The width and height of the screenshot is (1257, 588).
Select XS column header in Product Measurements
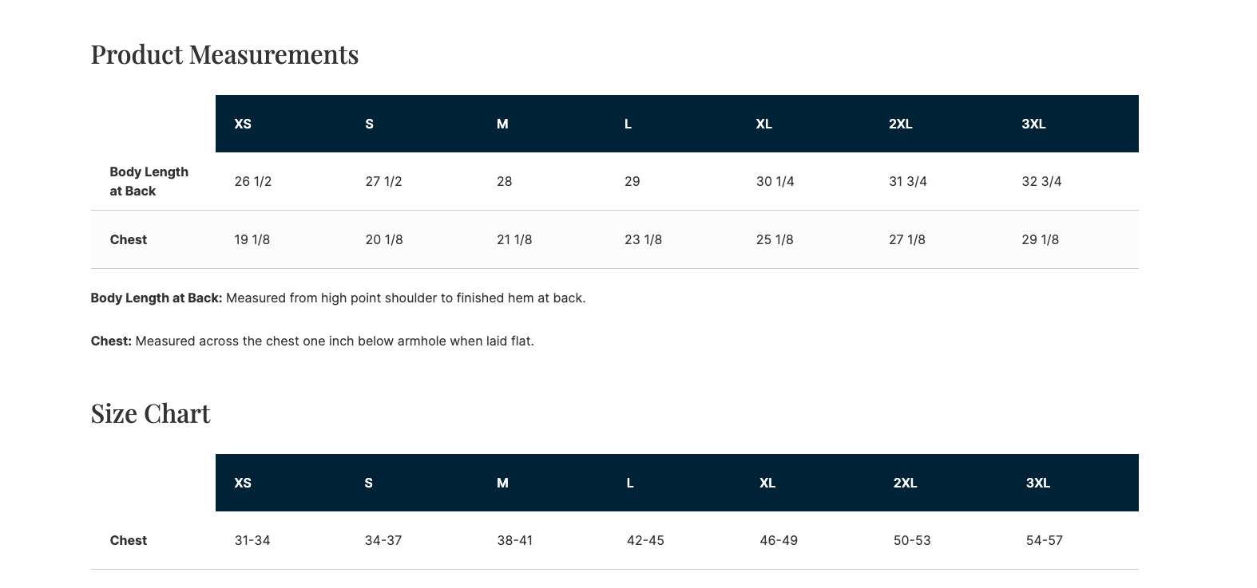coord(243,124)
